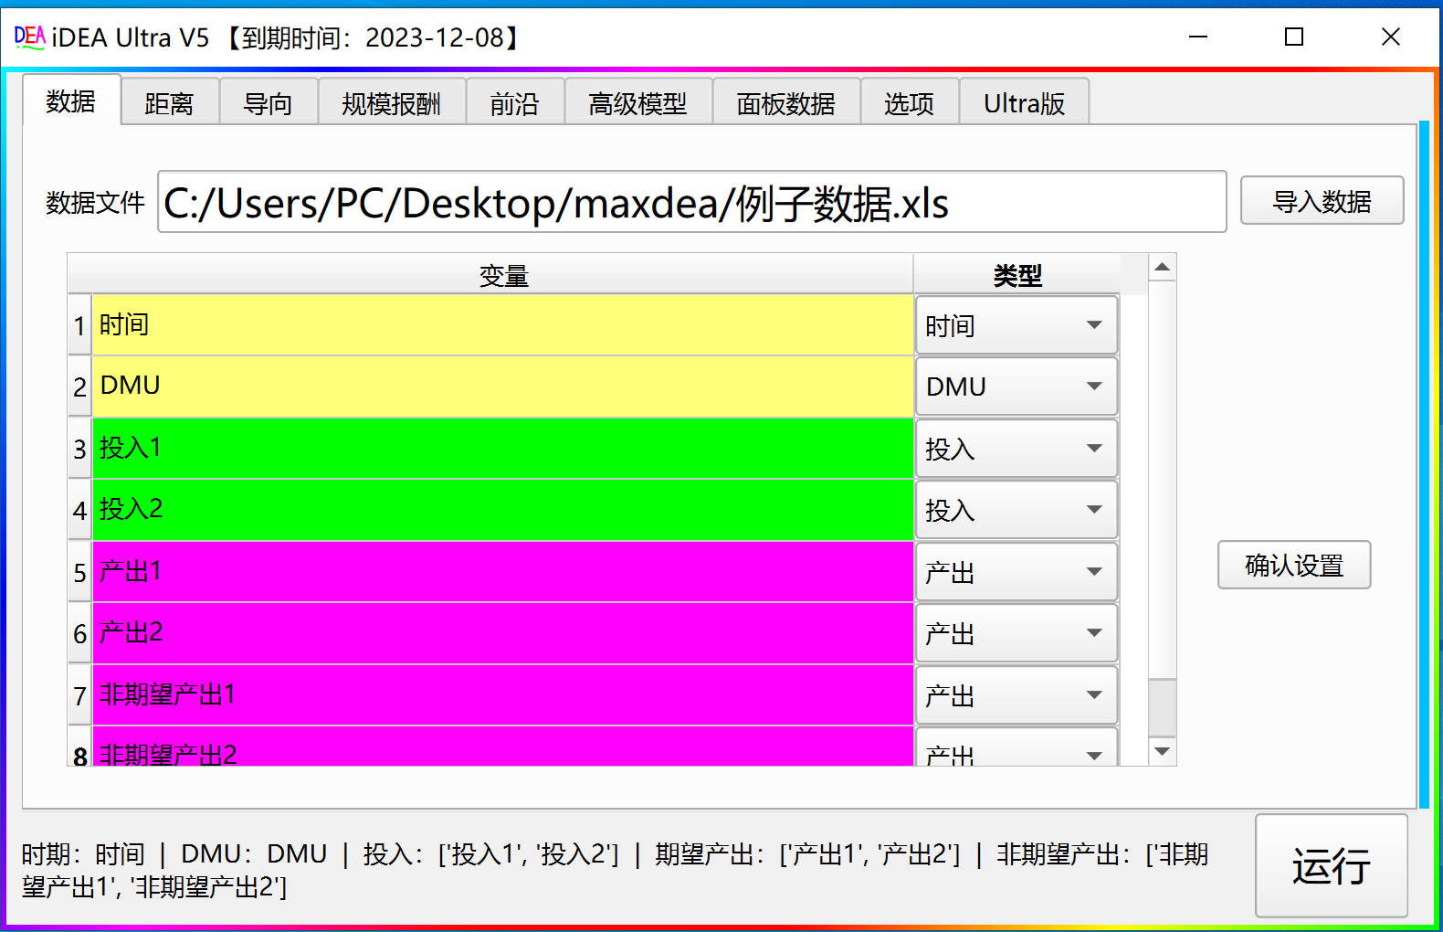This screenshot has width=1443, height=932.
Task: Click the 类型 column header
Action: 1016,275
